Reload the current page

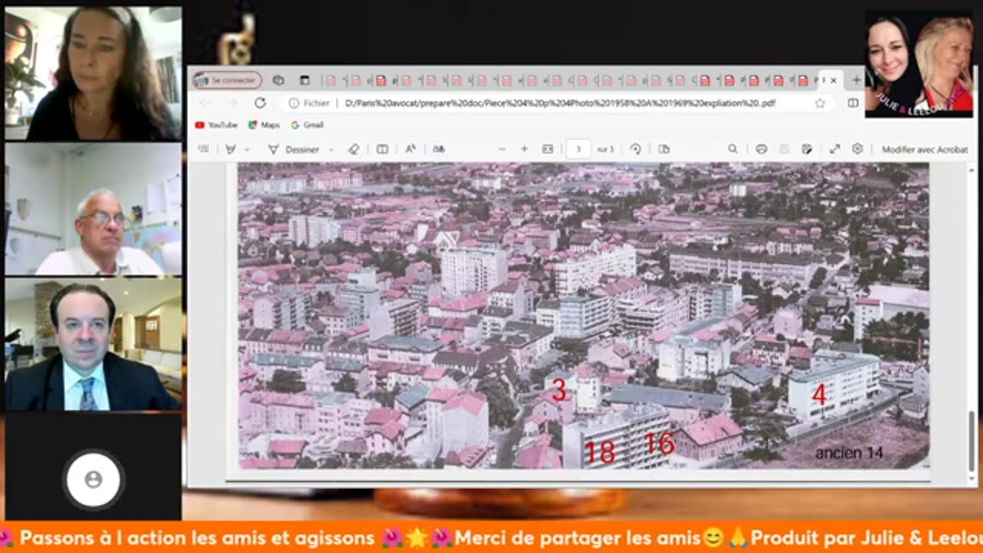coord(260,103)
